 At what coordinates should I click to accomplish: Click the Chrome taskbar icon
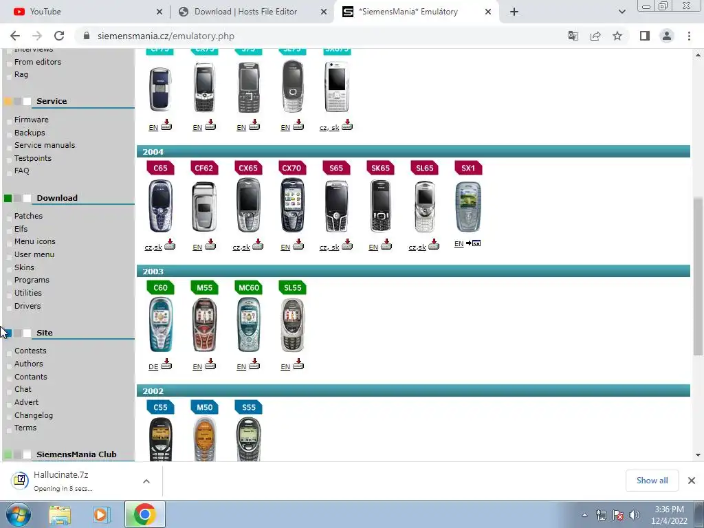(144, 514)
